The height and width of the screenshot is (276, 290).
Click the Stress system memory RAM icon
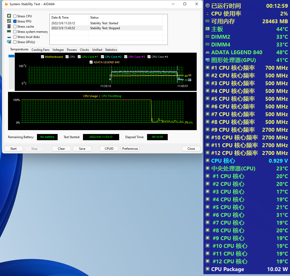[x=9, y=31]
